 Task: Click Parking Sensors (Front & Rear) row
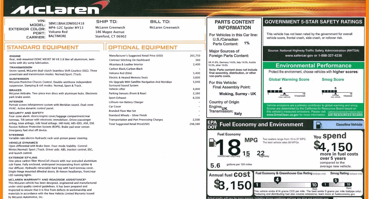point(155,93)
